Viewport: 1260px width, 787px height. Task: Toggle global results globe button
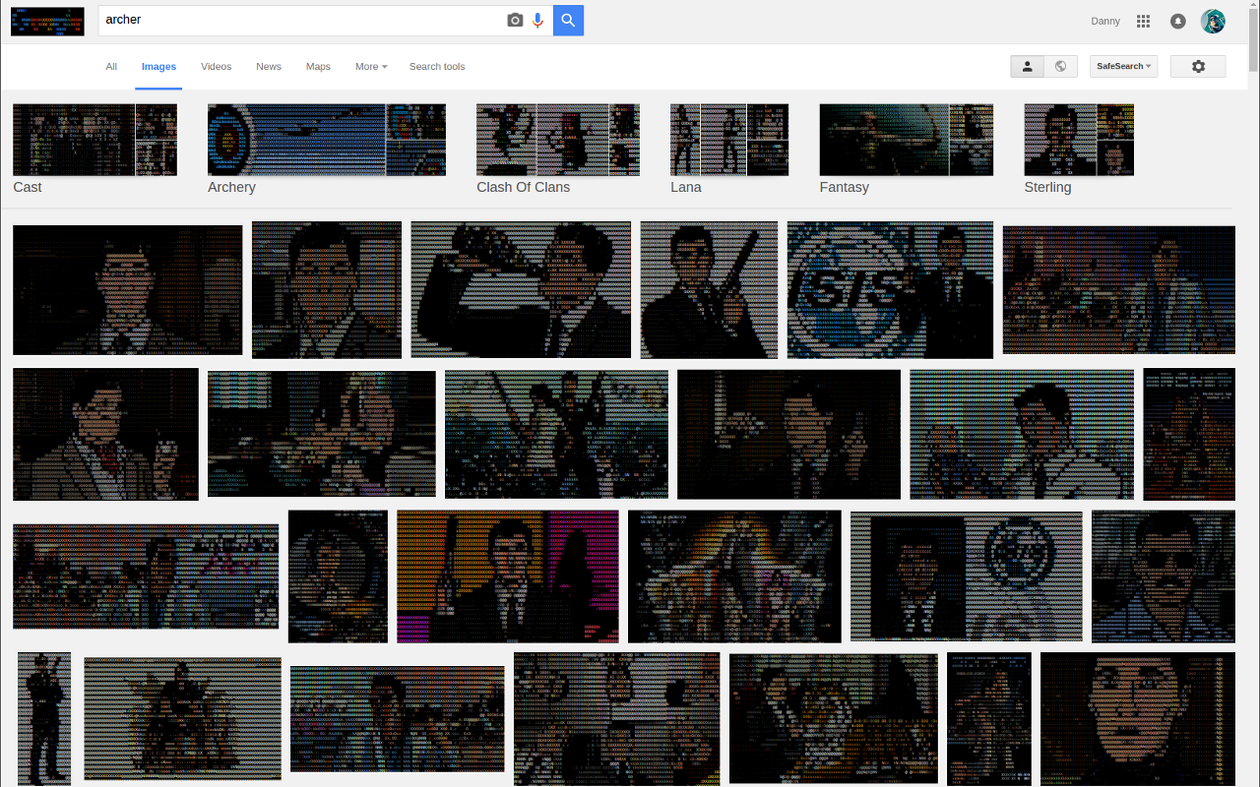point(1060,66)
